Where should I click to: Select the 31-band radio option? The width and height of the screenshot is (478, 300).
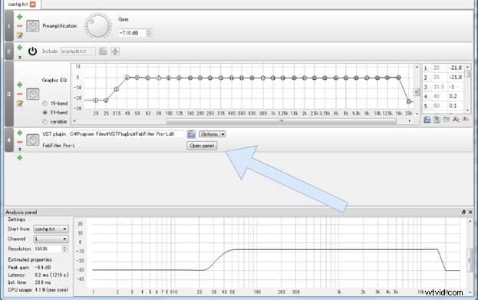(x=45, y=113)
